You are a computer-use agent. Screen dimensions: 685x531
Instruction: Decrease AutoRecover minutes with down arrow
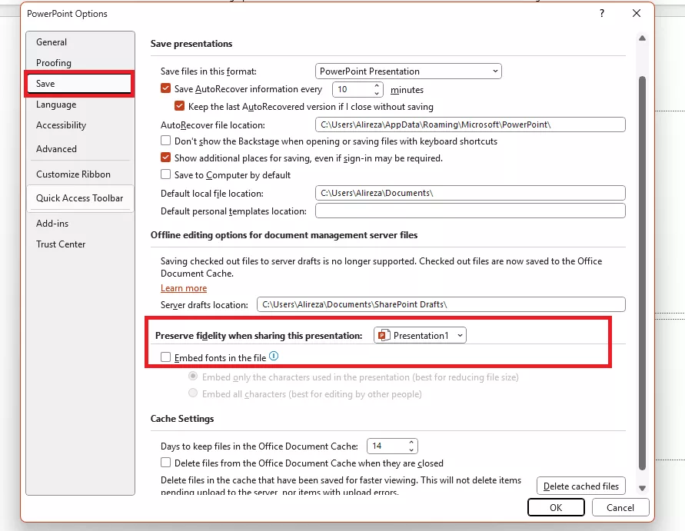pos(377,93)
